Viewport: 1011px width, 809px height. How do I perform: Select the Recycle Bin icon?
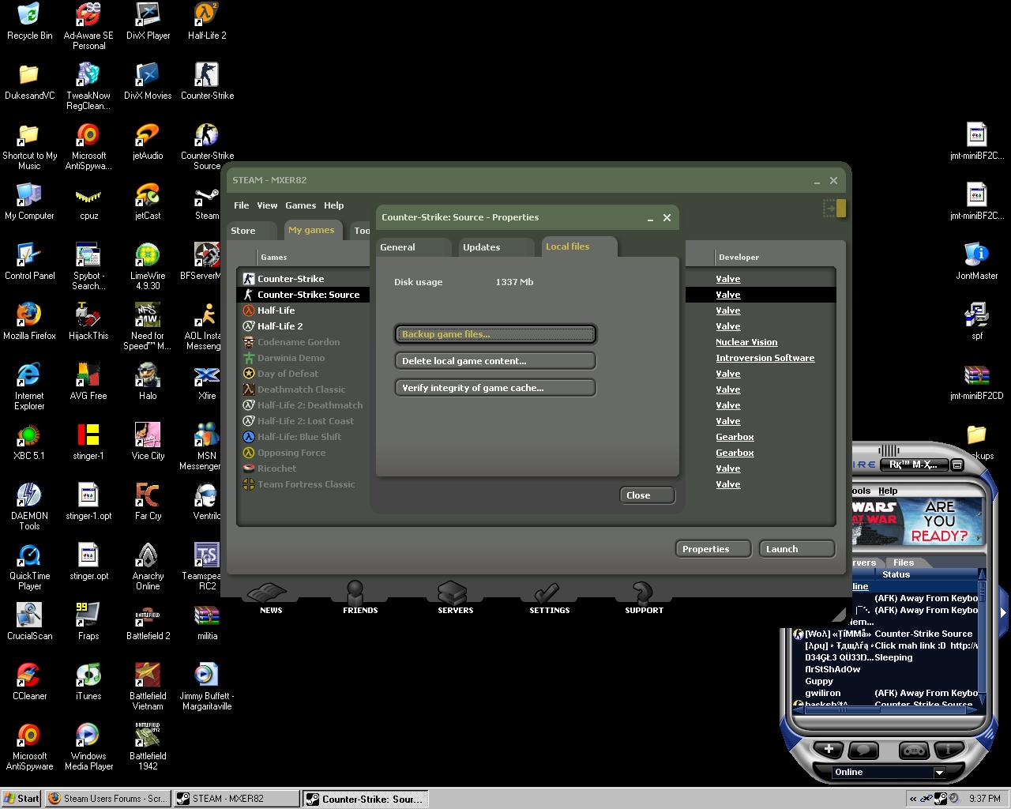point(29,21)
